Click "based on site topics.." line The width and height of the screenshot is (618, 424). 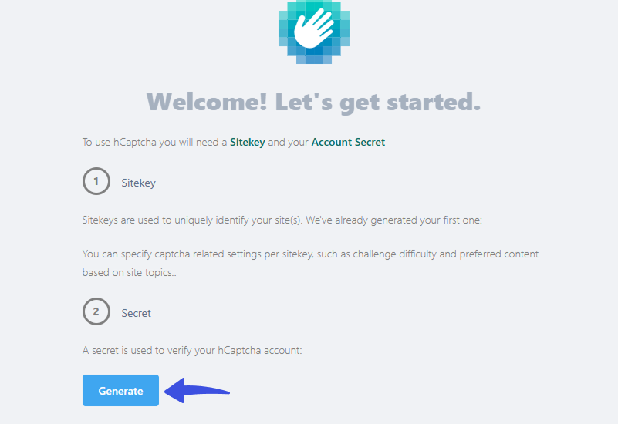[129, 272]
